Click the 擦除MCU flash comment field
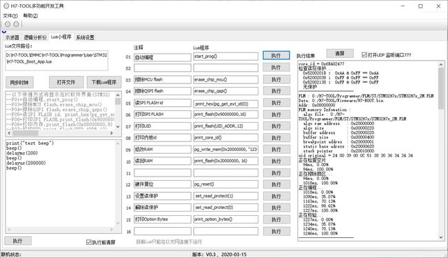This screenshot has width=448, height=258. (x=163, y=79)
